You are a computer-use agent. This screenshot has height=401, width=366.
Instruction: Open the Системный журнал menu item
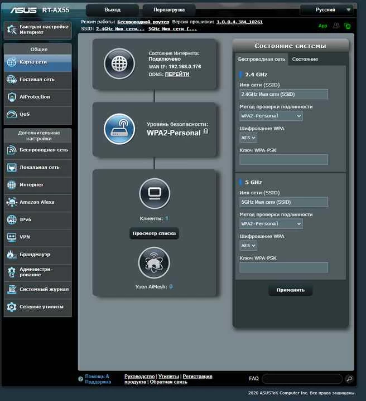point(38,290)
